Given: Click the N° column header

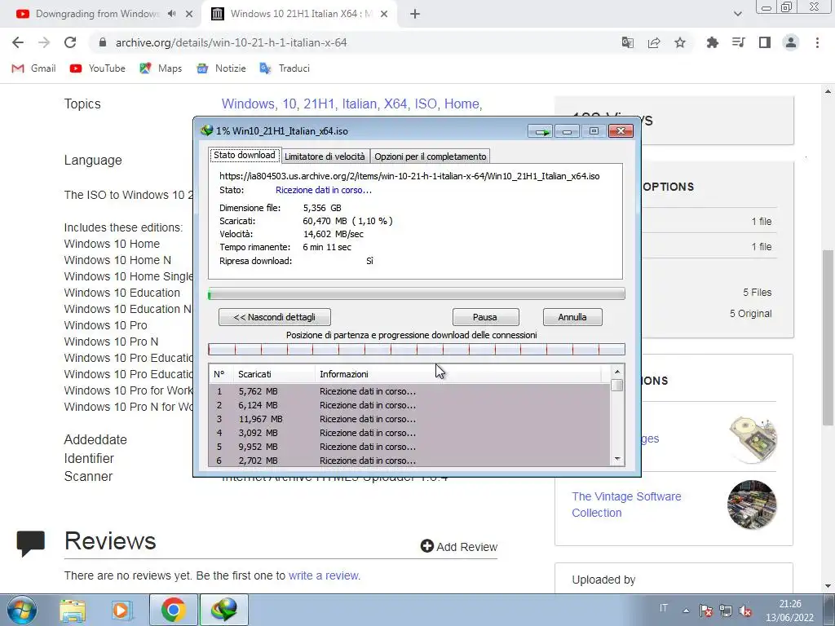Looking at the screenshot, I should click(221, 374).
